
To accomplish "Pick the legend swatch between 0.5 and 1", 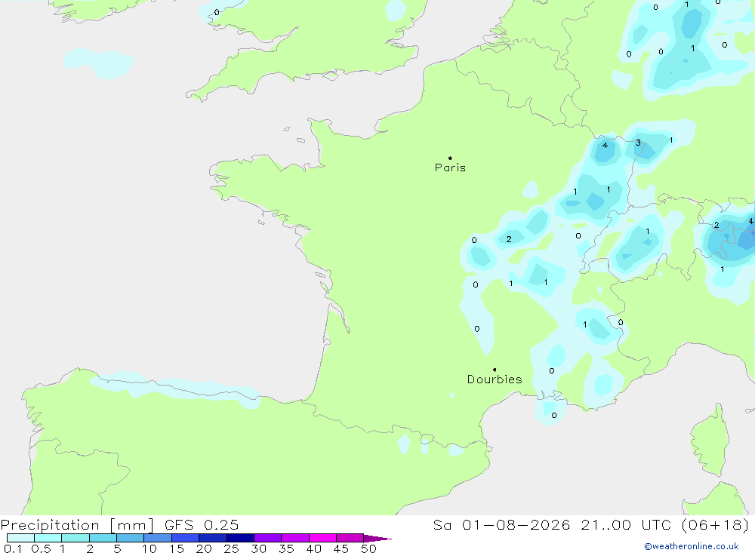I will [x=48, y=538].
